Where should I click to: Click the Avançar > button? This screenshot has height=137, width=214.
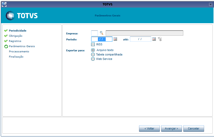click(171, 128)
